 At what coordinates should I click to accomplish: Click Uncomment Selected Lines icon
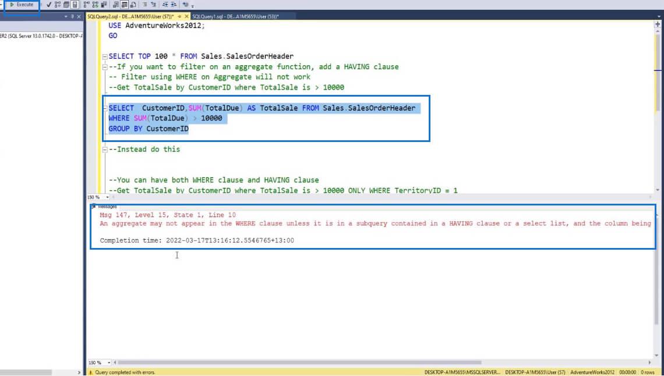pos(153,5)
